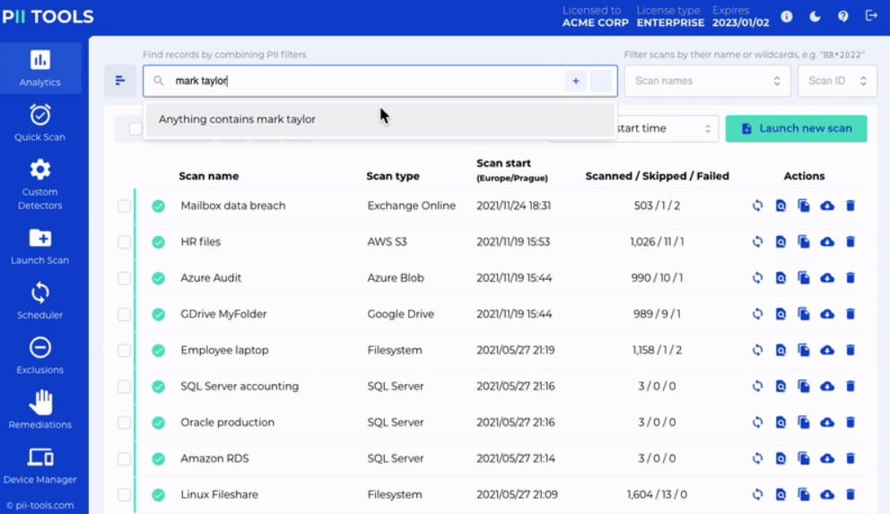Rescan Employee laptop with refresh icon

coord(758,350)
